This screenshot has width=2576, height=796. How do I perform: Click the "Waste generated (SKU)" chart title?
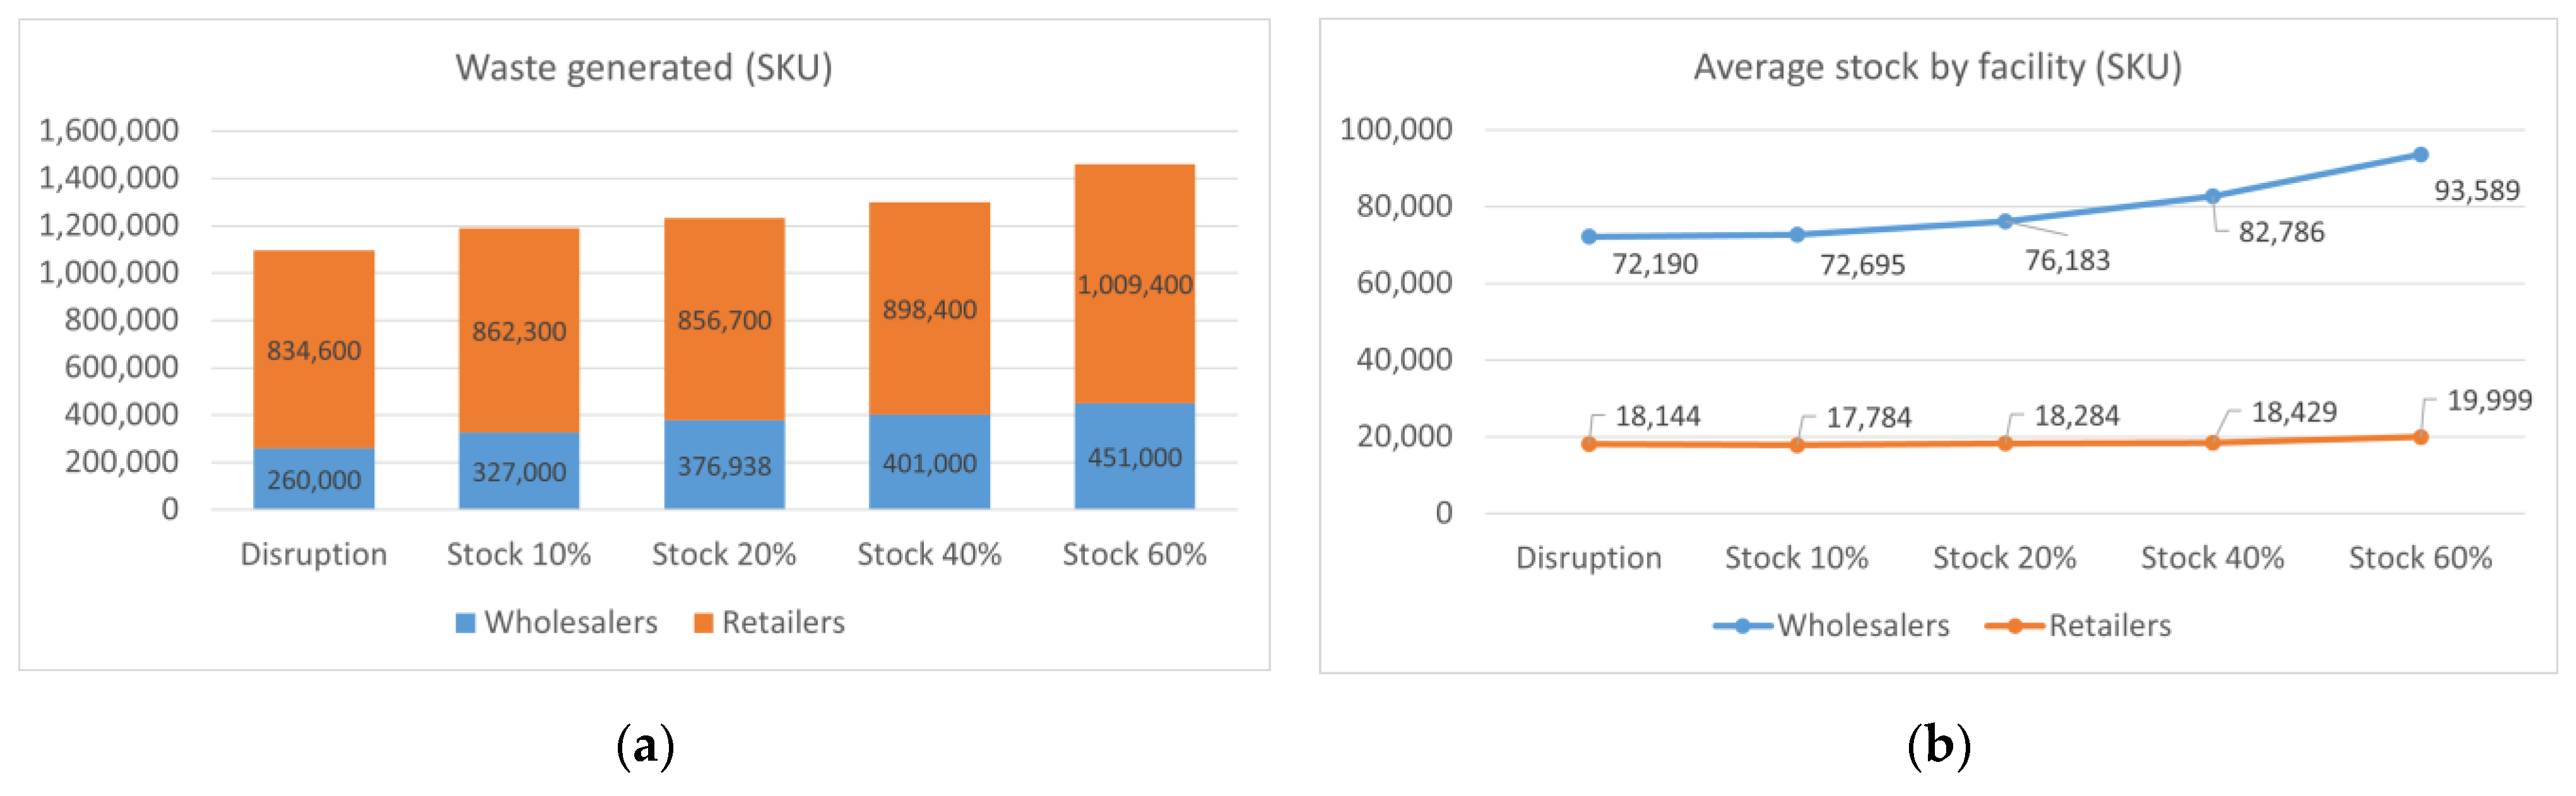click(x=644, y=68)
